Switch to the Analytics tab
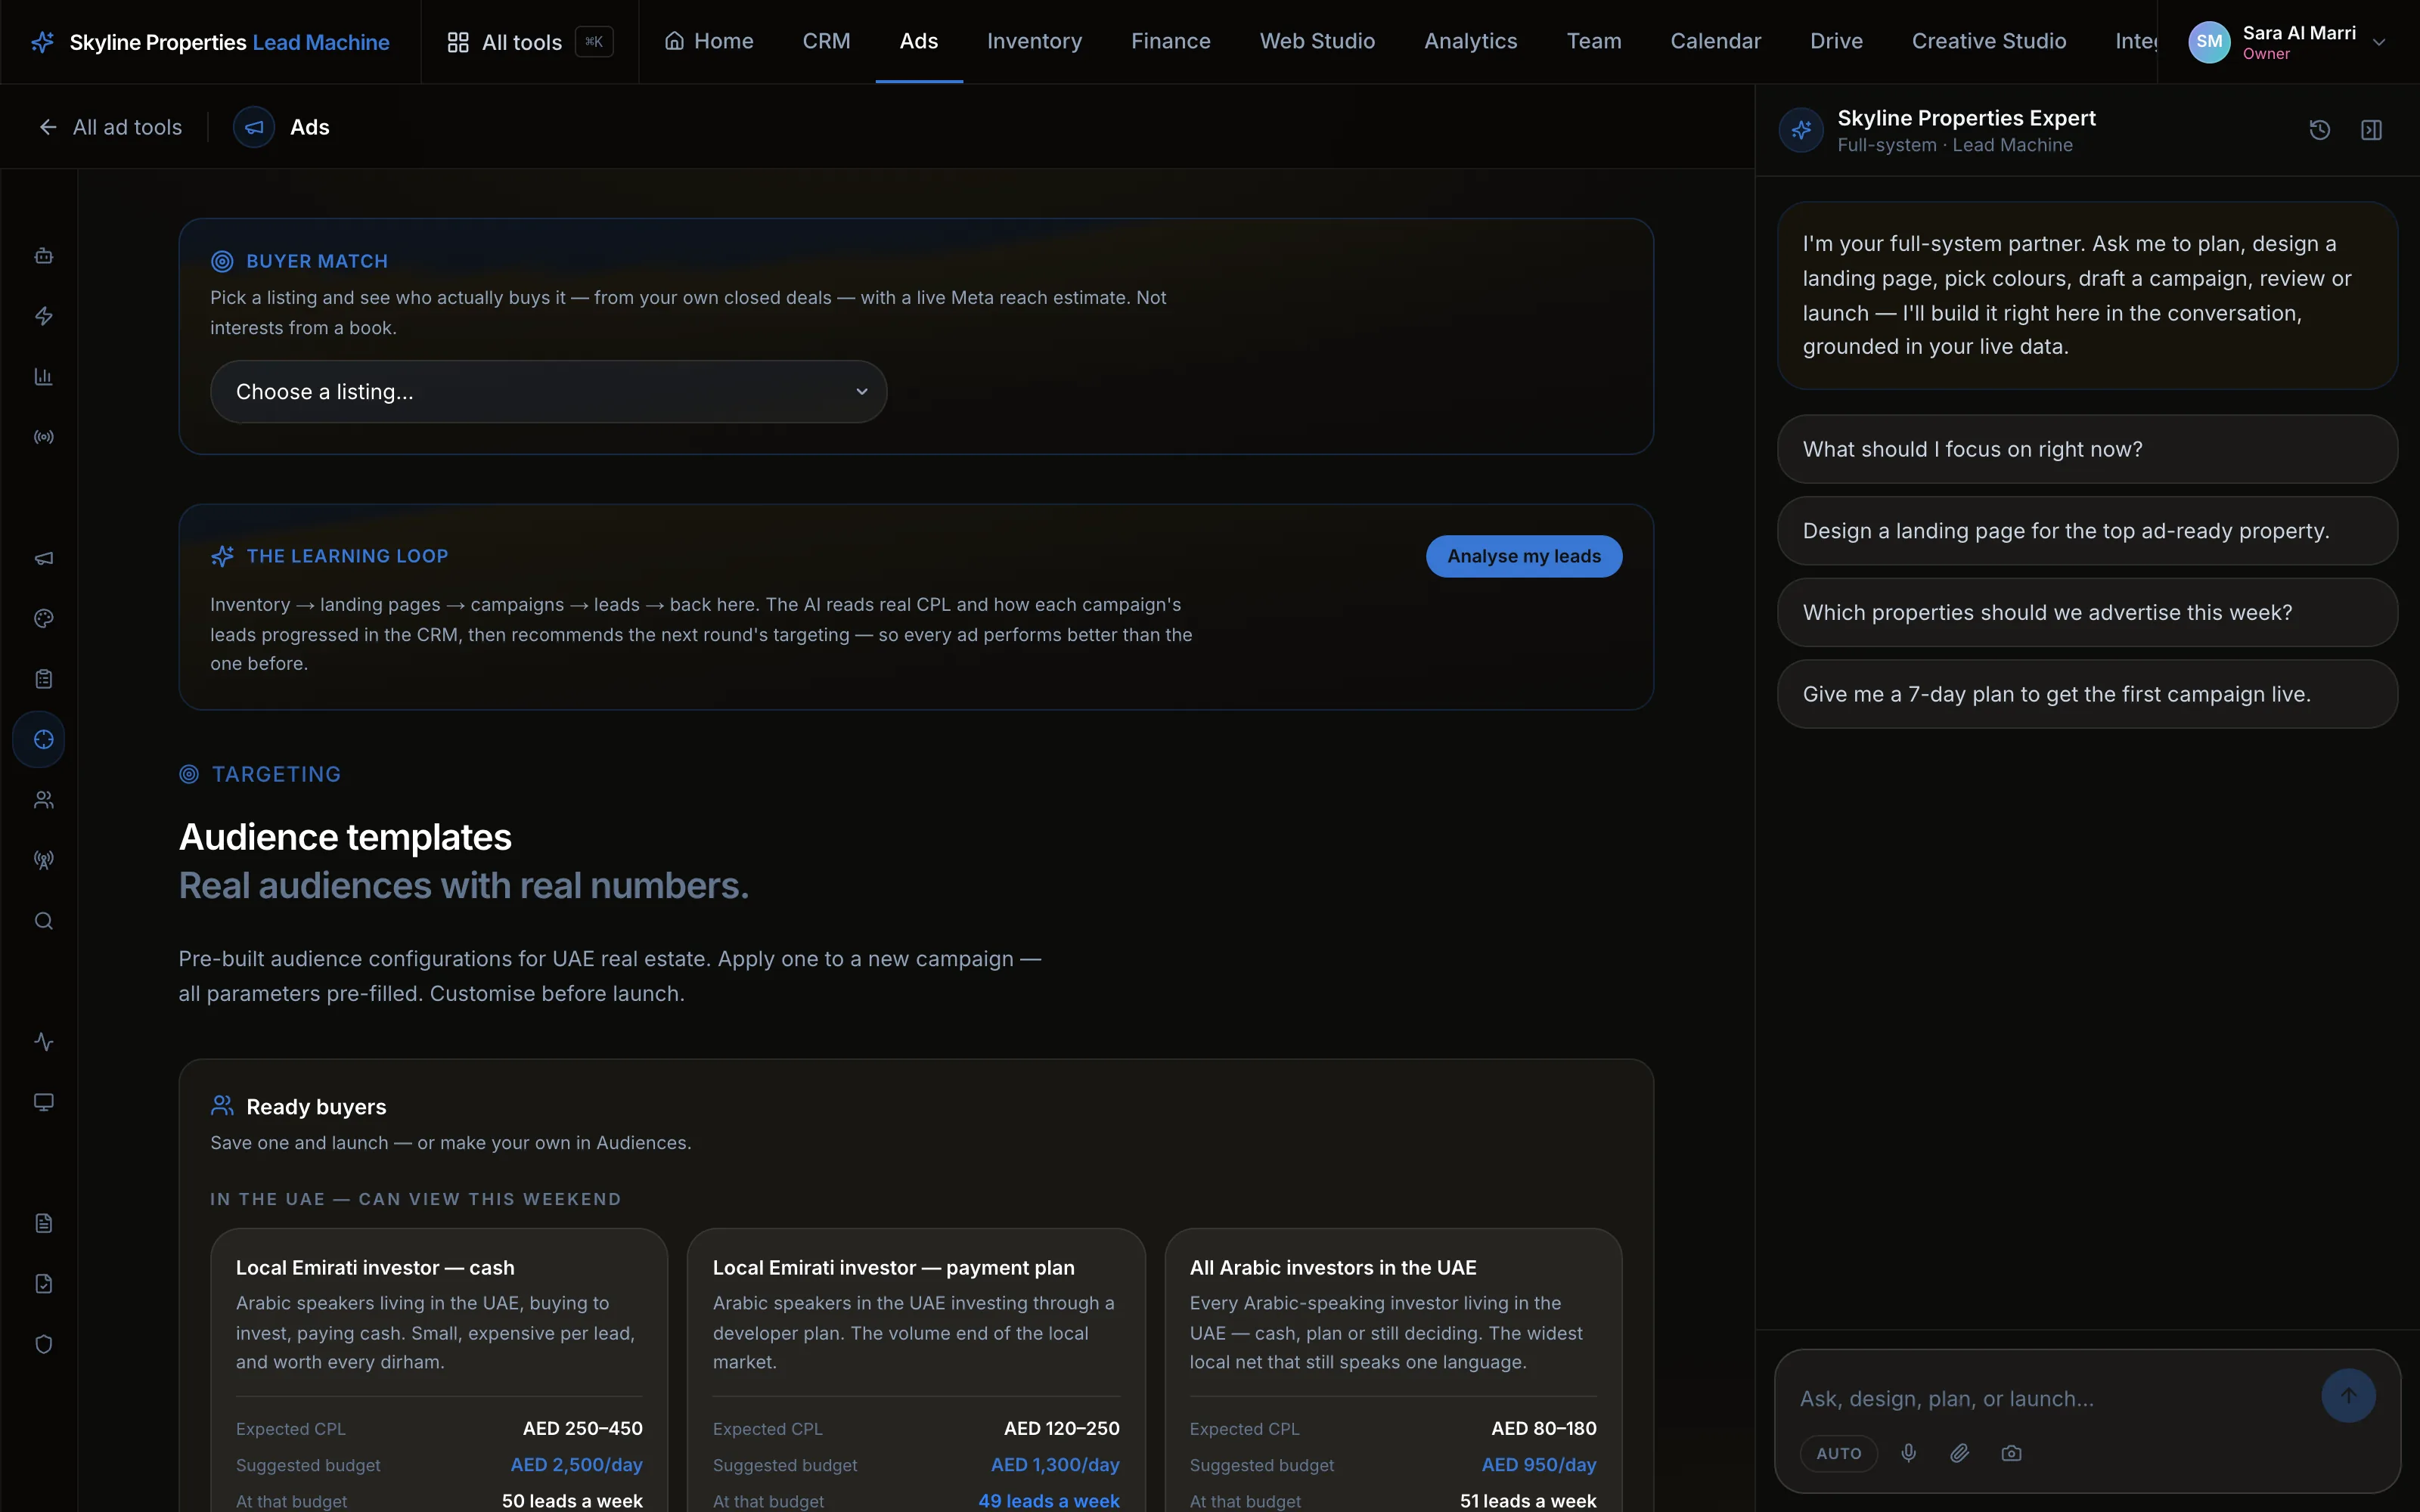 [1470, 41]
